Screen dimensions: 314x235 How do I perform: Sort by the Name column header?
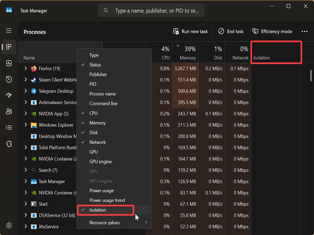click(x=60, y=52)
